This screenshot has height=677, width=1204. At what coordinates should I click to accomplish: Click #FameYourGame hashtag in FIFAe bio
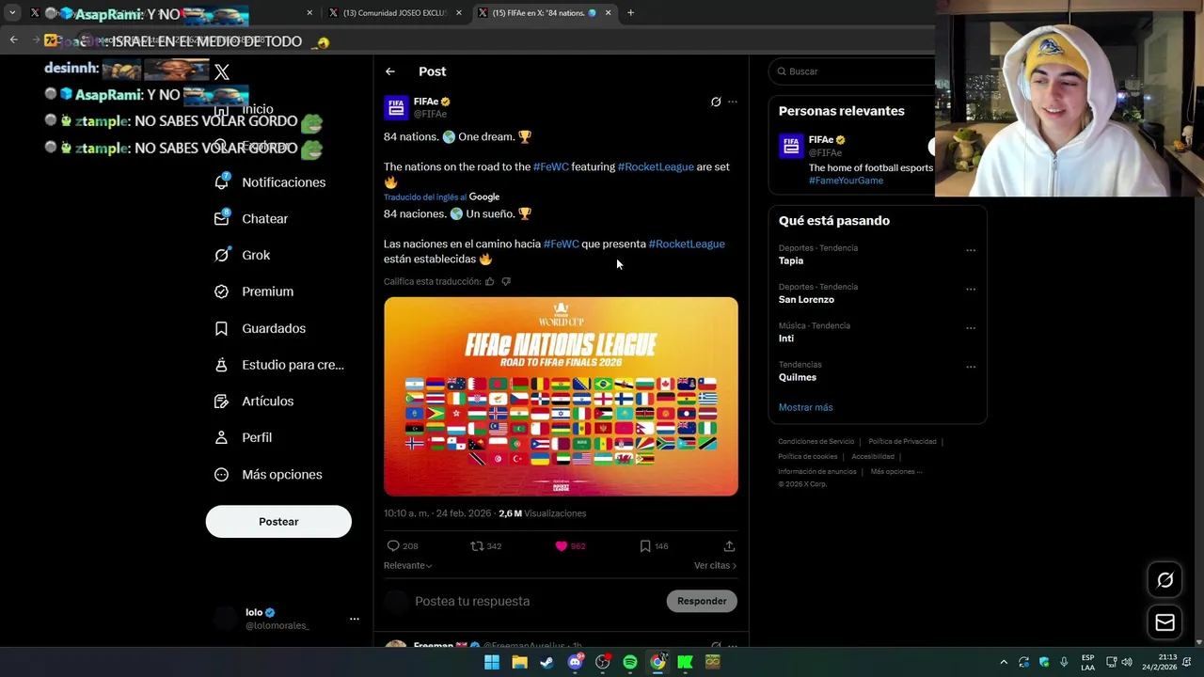pyautogui.click(x=846, y=181)
